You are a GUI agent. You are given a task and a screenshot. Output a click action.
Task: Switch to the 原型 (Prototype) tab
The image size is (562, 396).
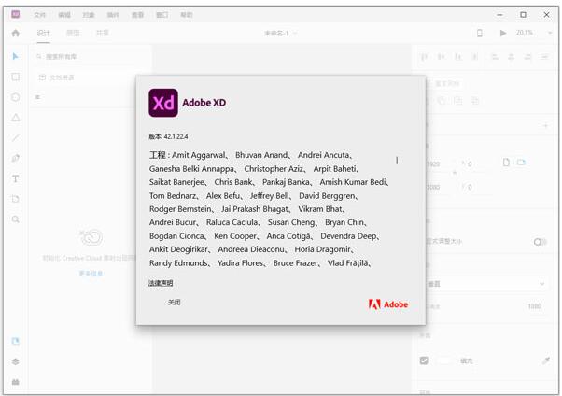tap(73, 33)
